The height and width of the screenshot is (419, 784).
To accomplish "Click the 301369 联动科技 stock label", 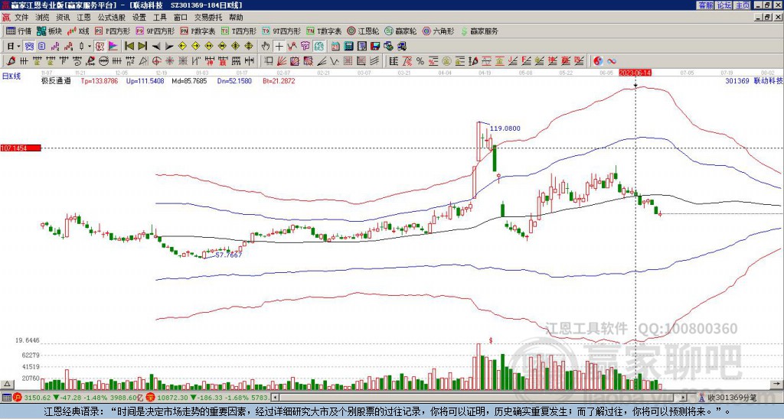I will click(x=754, y=80).
